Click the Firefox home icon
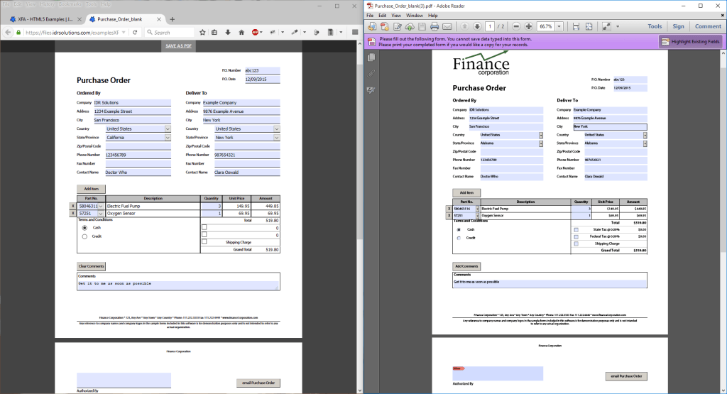The width and height of the screenshot is (727, 394). point(241,32)
